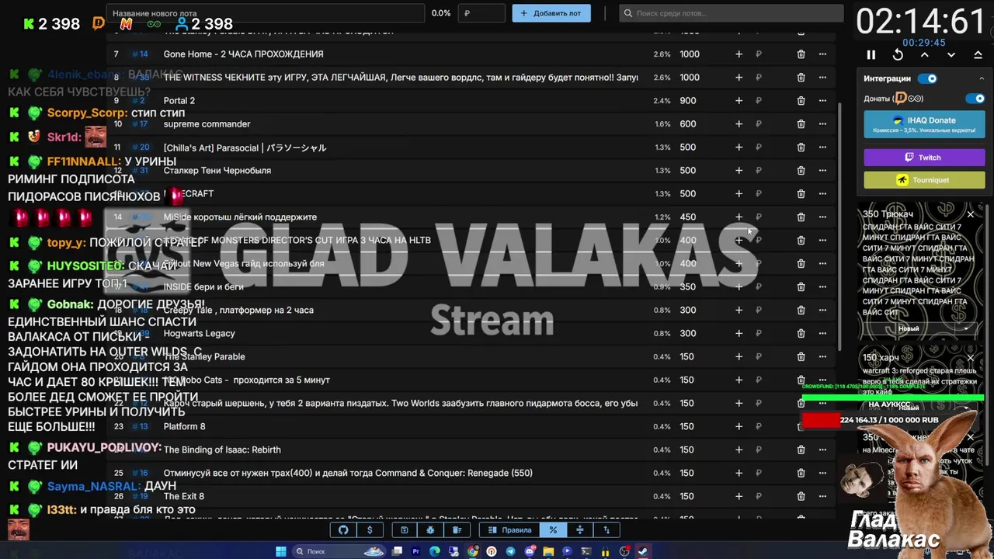Image resolution: width=994 pixels, height=559 pixels.
Task: Toggle the percent display button
Action: [553, 530]
